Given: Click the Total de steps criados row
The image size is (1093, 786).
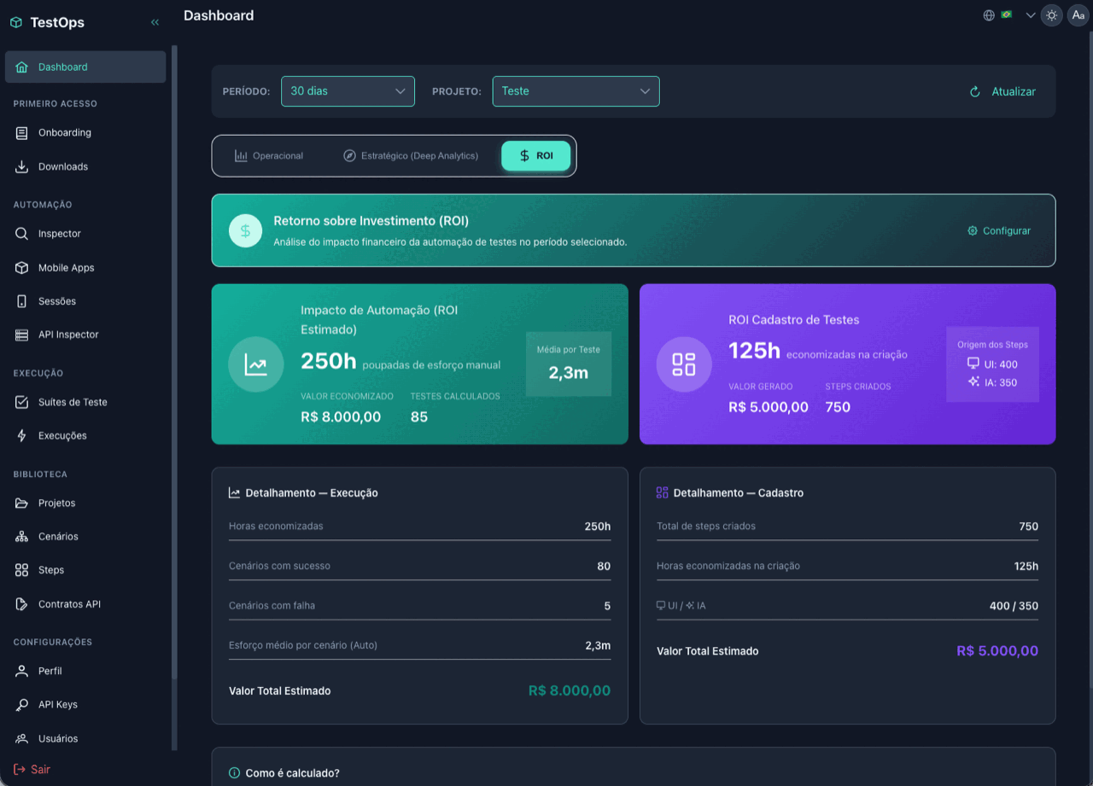Looking at the screenshot, I should click(x=847, y=527).
